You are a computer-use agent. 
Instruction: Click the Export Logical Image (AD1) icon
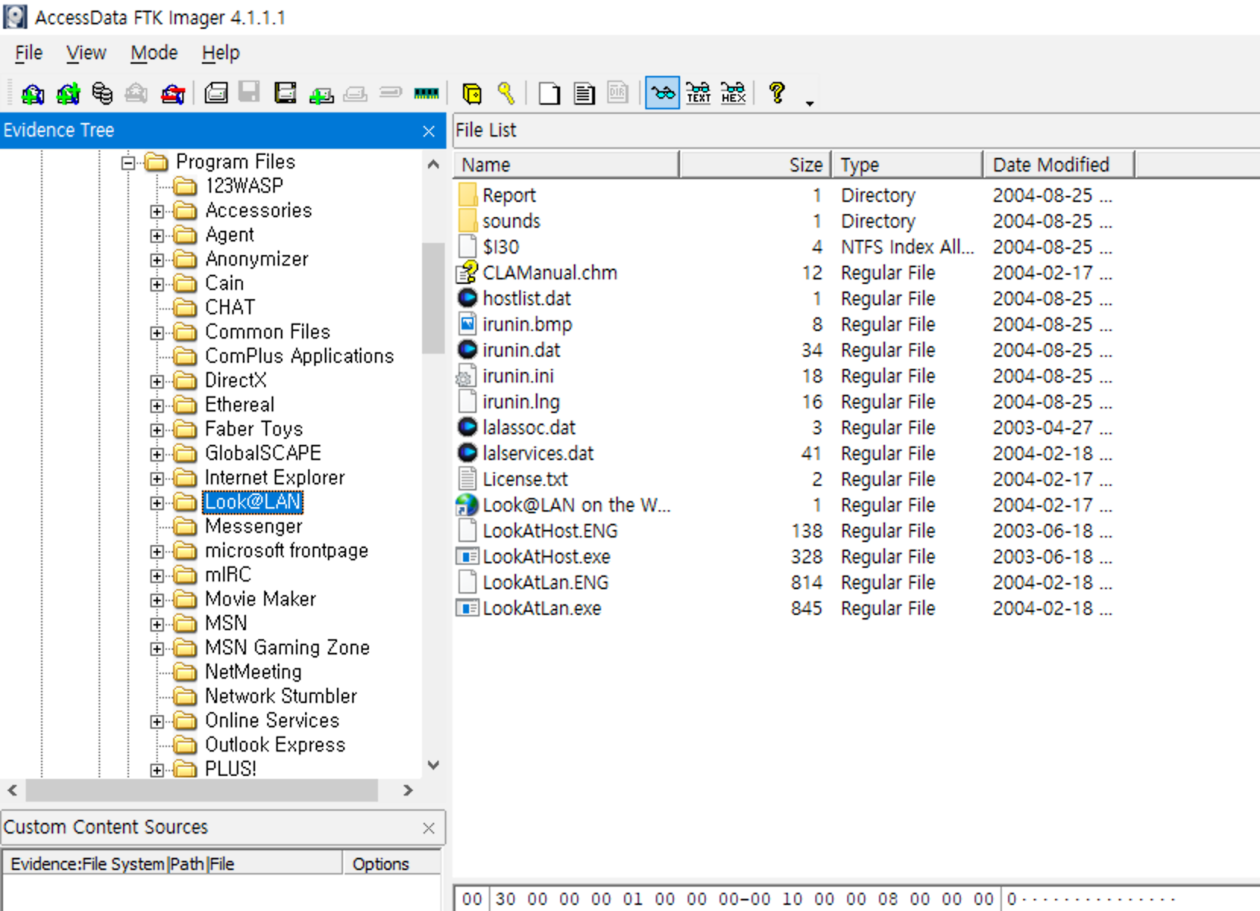[x=285, y=93]
